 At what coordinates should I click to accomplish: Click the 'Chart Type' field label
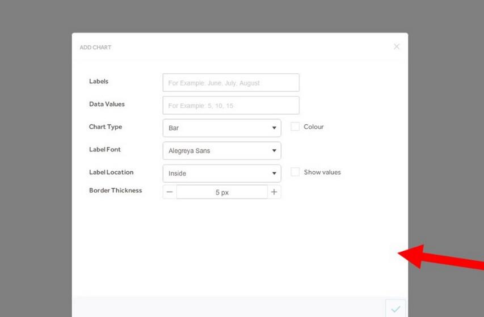click(106, 127)
